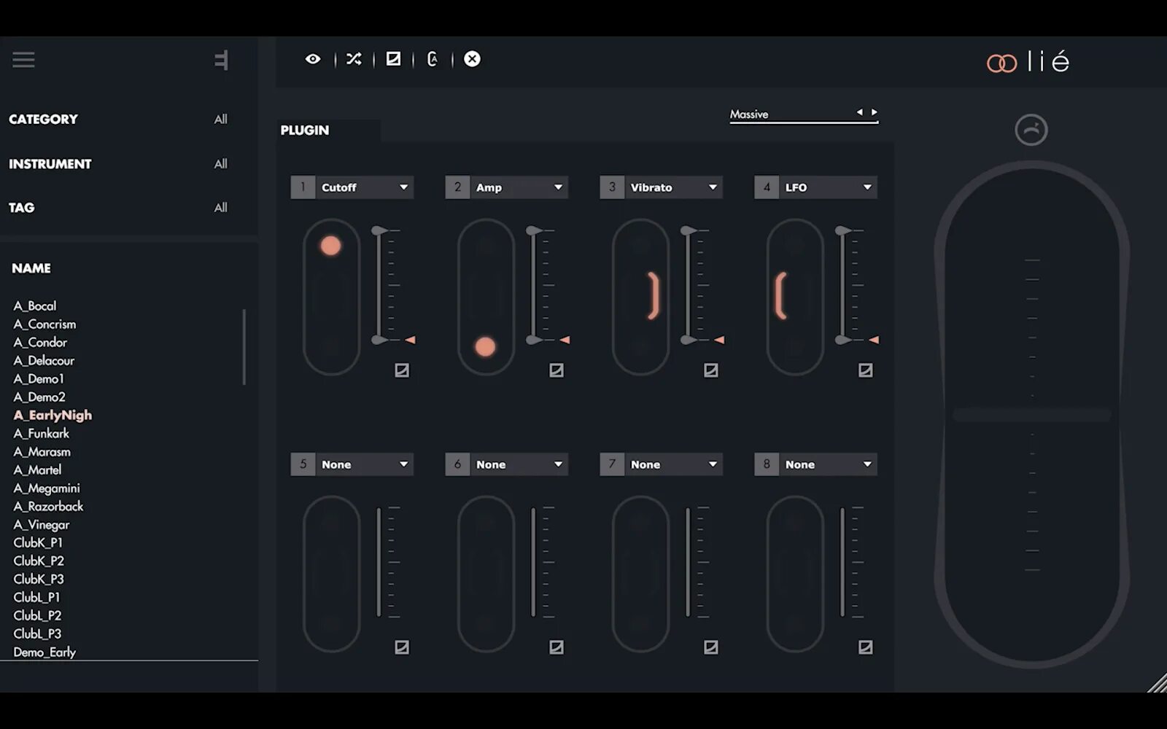Click the lock automation toolbar icon
The image size is (1167, 729).
click(433, 59)
